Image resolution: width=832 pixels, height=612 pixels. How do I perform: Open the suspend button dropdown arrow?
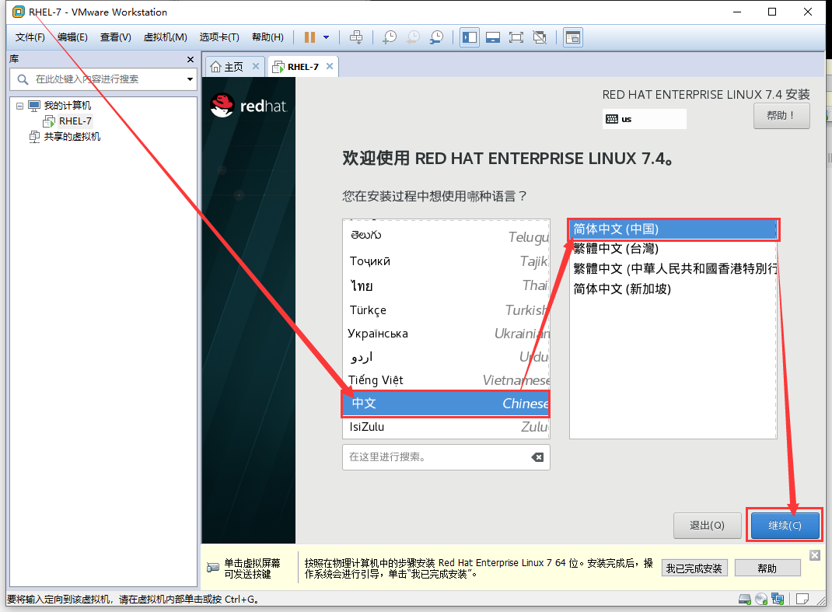pyautogui.click(x=326, y=37)
